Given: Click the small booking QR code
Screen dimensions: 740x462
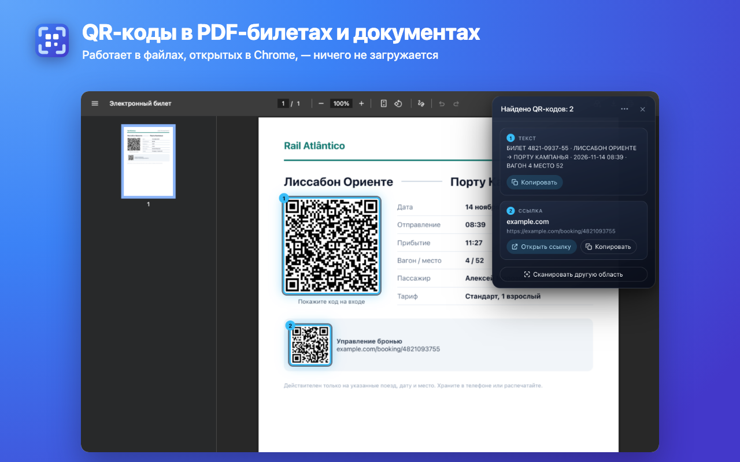Looking at the screenshot, I should pyautogui.click(x=310, y=345).
